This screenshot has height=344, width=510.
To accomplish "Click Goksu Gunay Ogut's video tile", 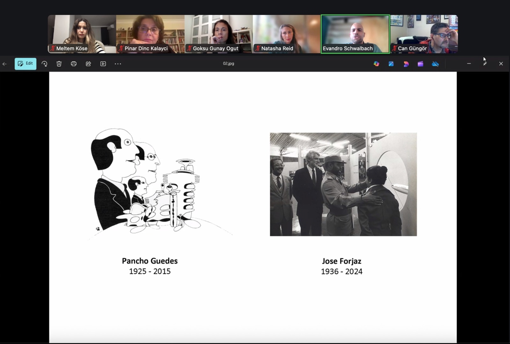I will pos(219,34).
